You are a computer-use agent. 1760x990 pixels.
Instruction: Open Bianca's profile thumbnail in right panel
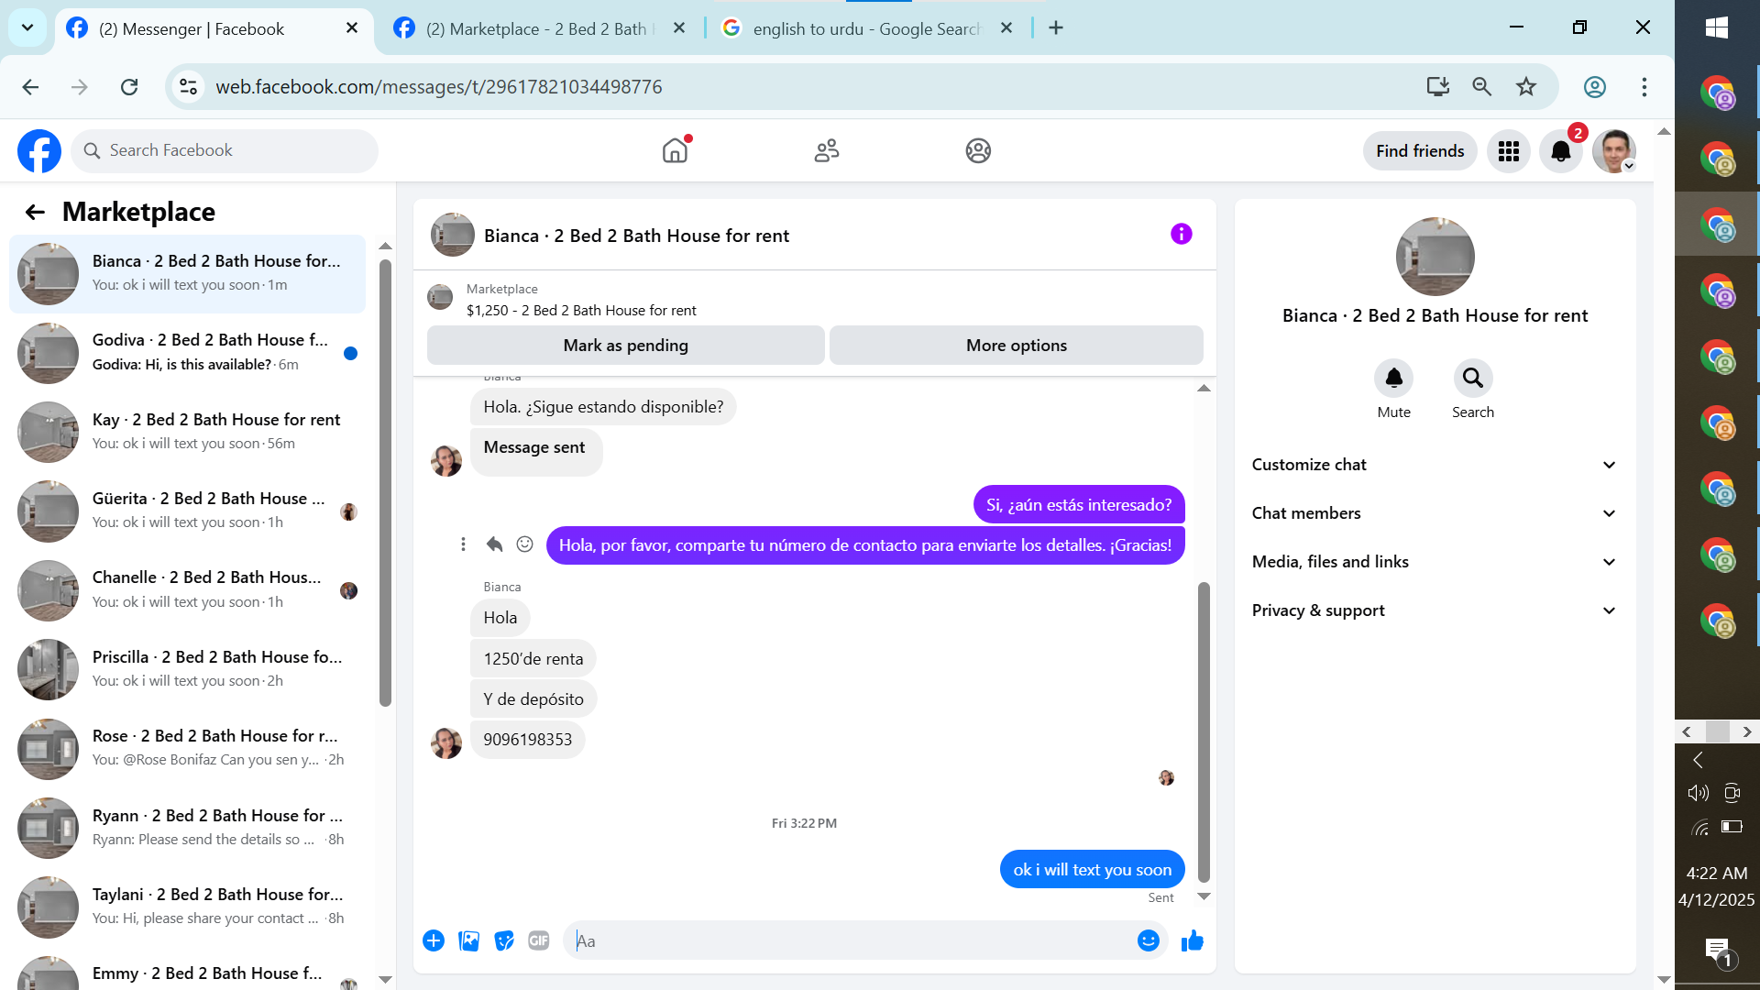tap(1435, 257)
